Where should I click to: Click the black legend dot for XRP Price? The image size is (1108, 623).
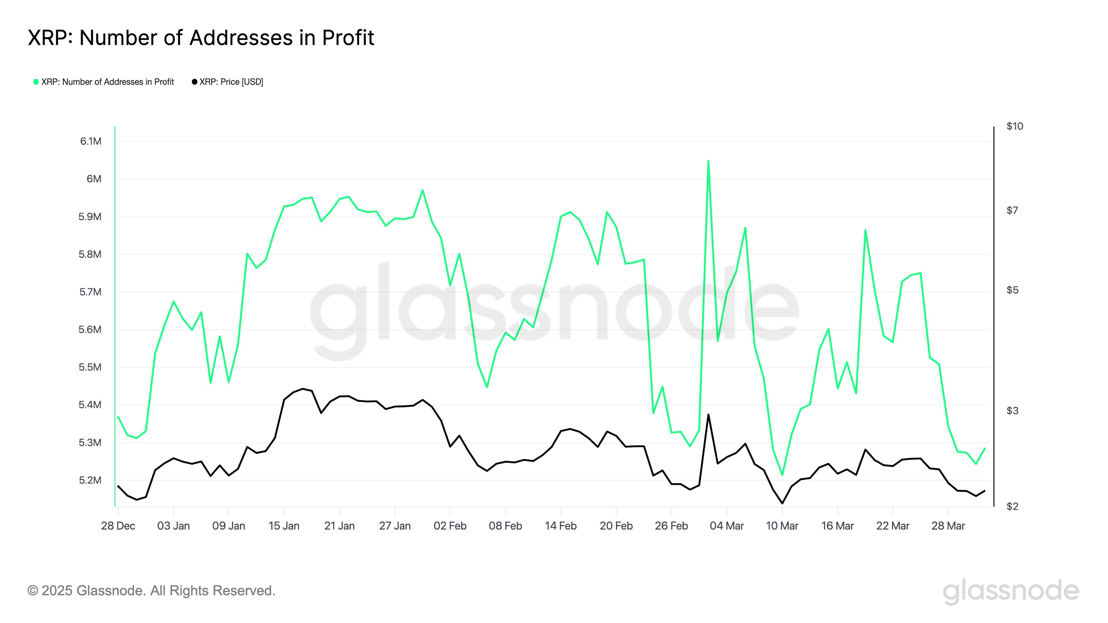194,82
